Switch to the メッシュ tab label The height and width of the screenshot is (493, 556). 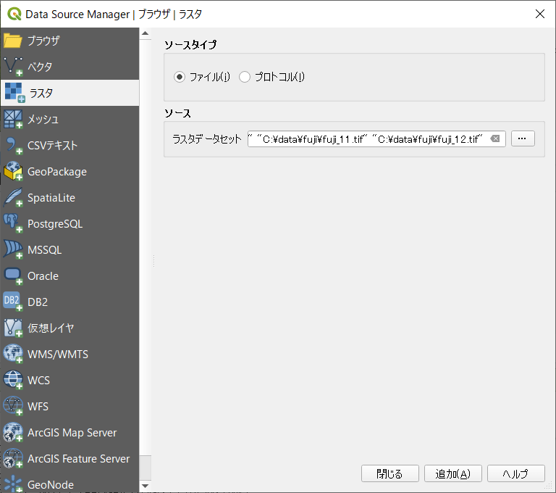click(x=43, y=120)
